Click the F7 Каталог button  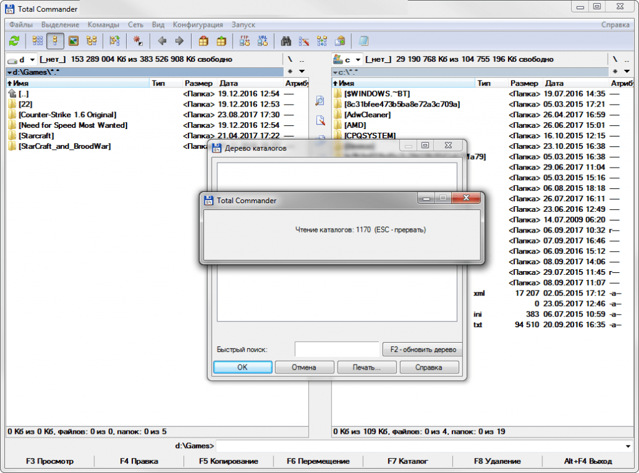408,461
